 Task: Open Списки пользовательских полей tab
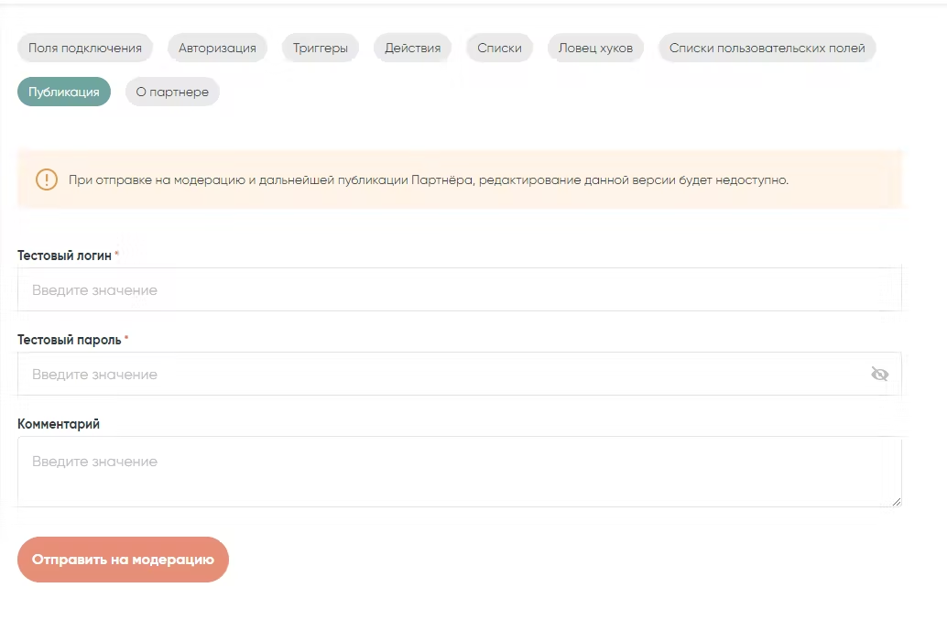tap(767, 48)
